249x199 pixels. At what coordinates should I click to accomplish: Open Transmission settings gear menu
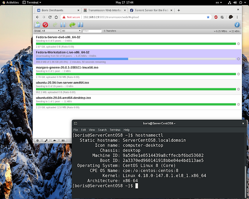[38, 140]
